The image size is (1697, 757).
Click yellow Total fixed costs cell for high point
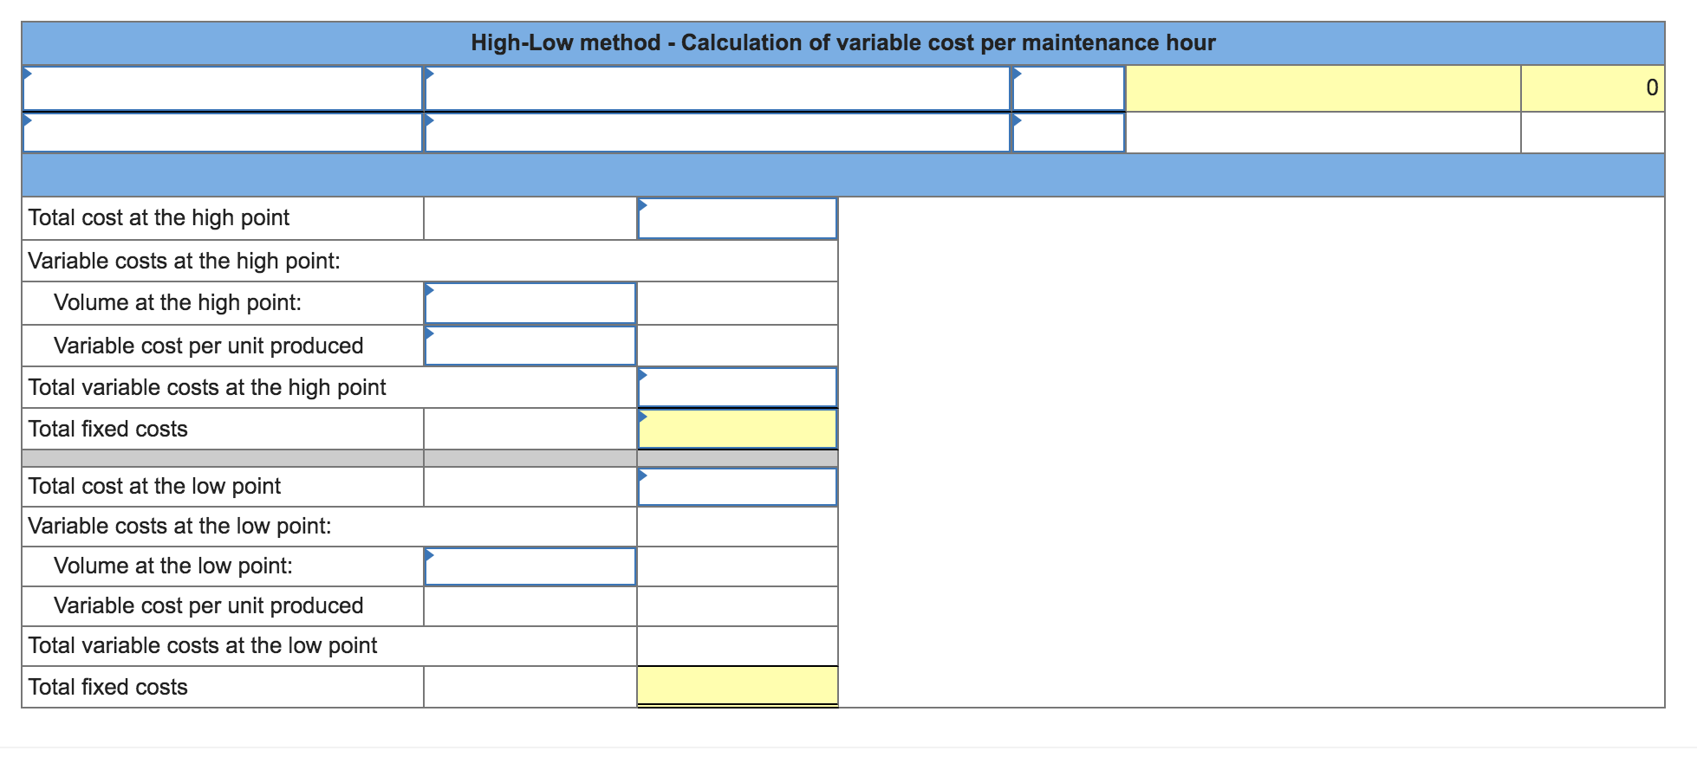[x=738, y=429]
